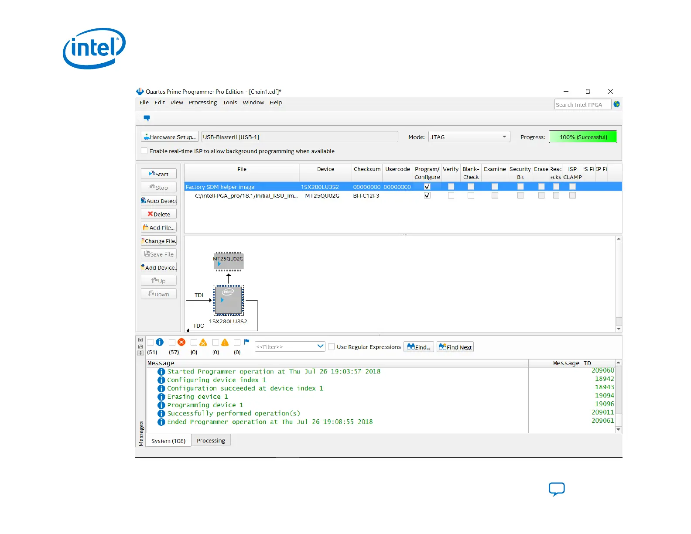Image resolution: width=691 pixels, height=534 pixels.
Task: Open Add File dialog
Action: 158,227
